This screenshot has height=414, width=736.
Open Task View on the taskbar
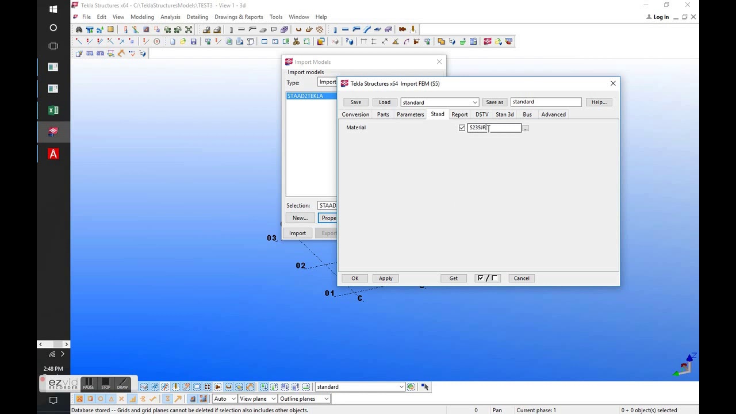click(x=53, y=46)
